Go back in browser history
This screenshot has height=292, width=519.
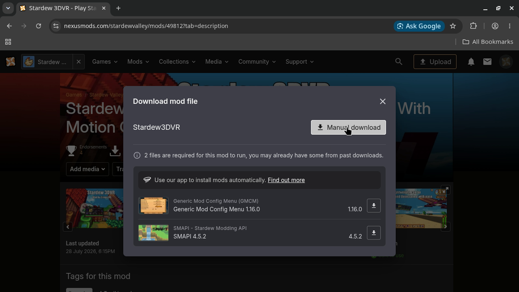pyautogui.click(x=9, y=26)
